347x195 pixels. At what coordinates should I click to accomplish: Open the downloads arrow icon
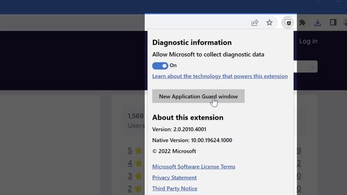318,23
